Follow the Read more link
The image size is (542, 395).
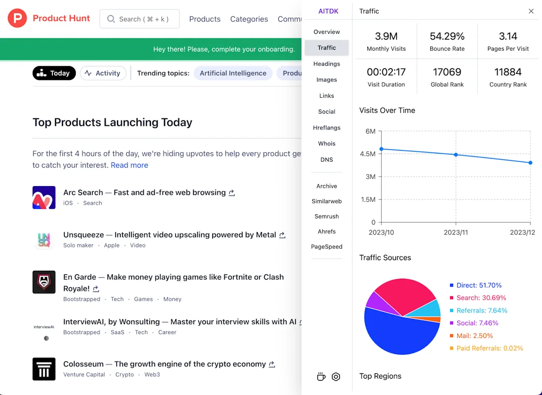tap(129, 165)
